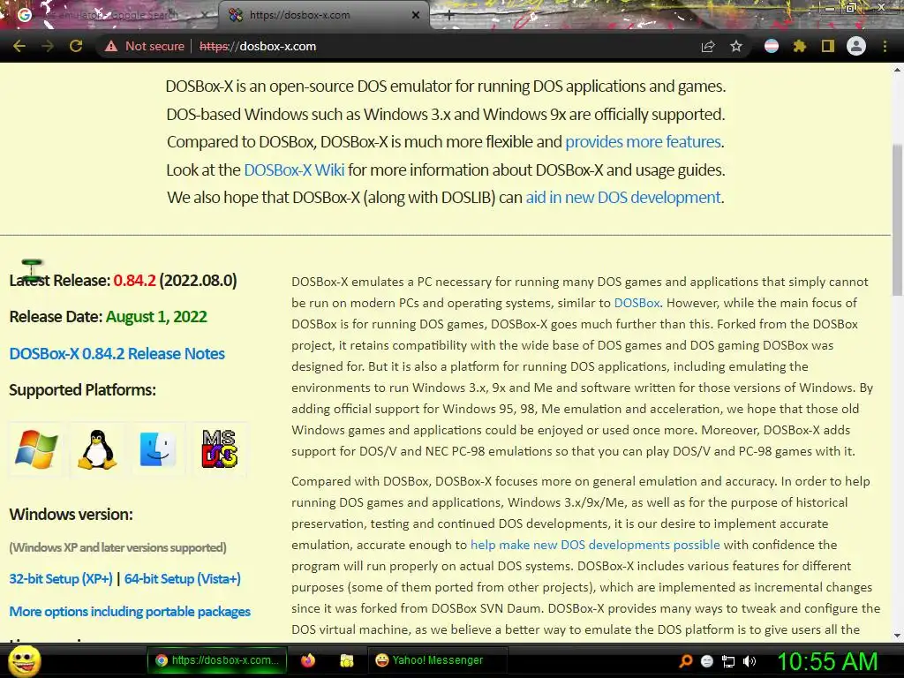The width and height of the screenshot is (904, 678).
Task: Open network connections tray icon
Action: [x=728, y=661]
